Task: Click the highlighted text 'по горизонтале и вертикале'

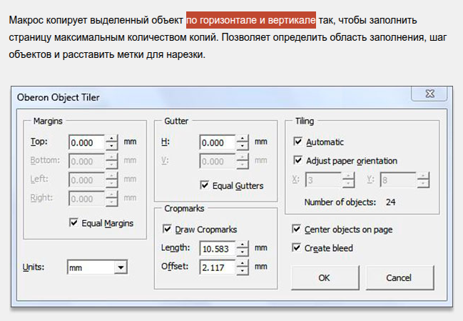Action: point(251,20)
